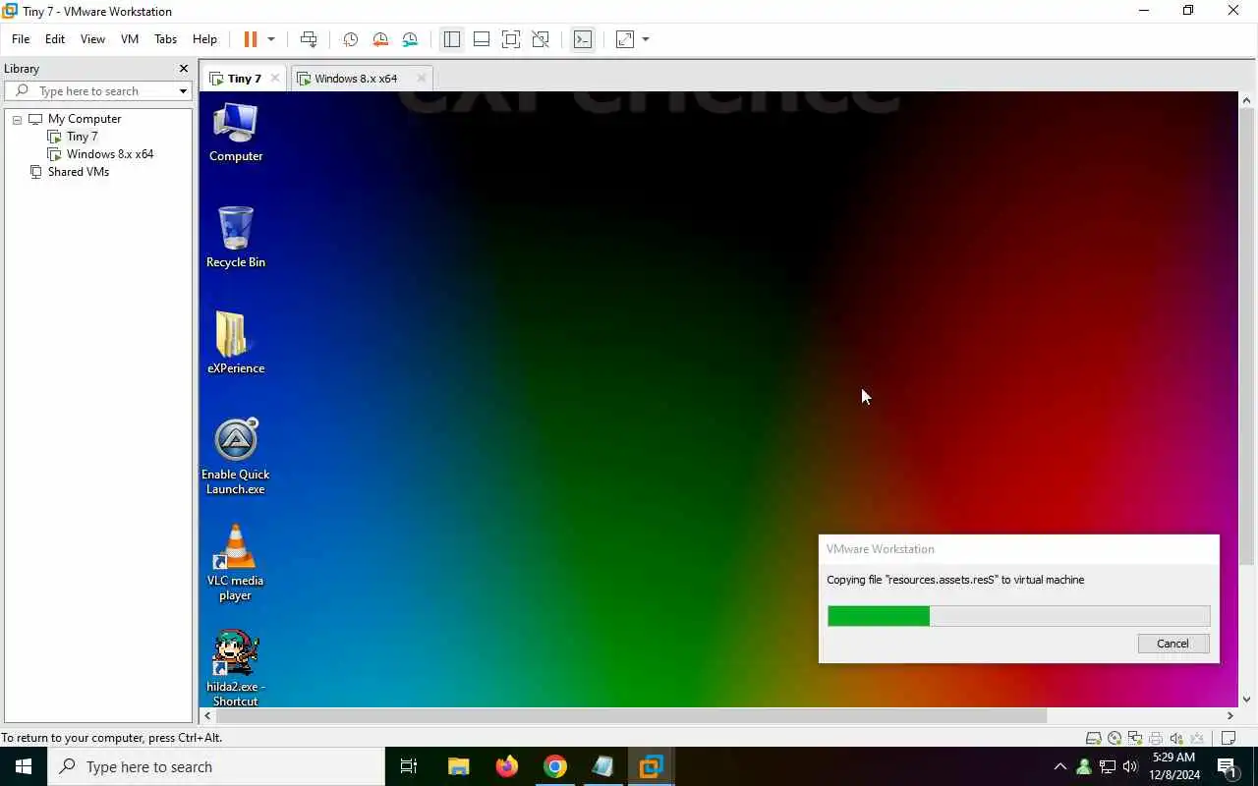Close the Windows 8.x x64 tab
This screenshot has width=1258, height=786.
(422, 79)
